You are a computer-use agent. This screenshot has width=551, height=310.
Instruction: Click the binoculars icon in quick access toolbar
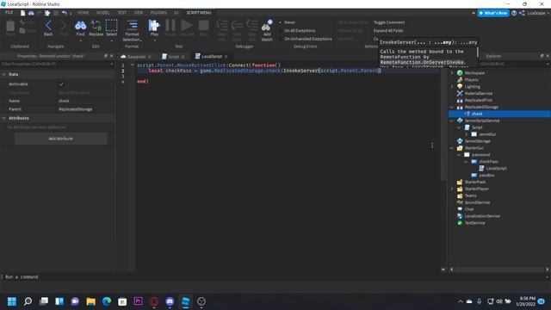[31, 13]
